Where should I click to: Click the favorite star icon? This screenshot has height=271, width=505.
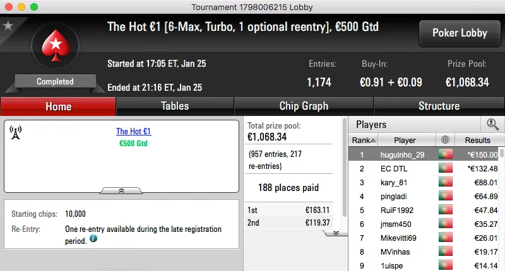pyautogui.click(x=8, y=26)
